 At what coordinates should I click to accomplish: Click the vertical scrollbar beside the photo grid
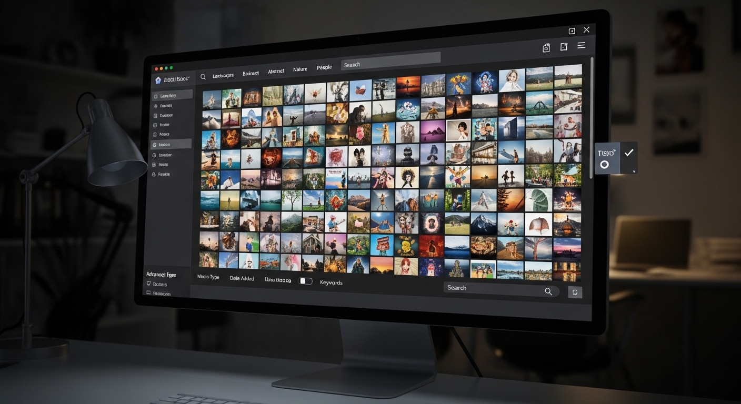click(x=592, y=116)
